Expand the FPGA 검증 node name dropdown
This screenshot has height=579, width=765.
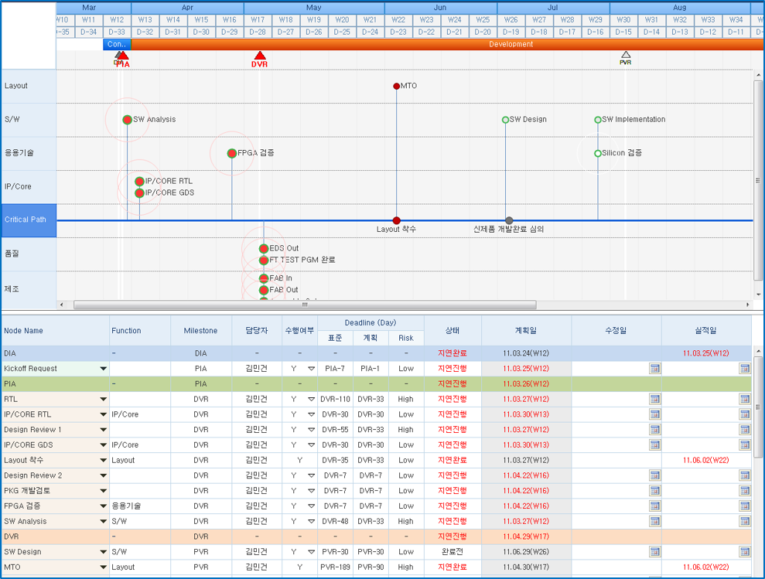[103, 506]
